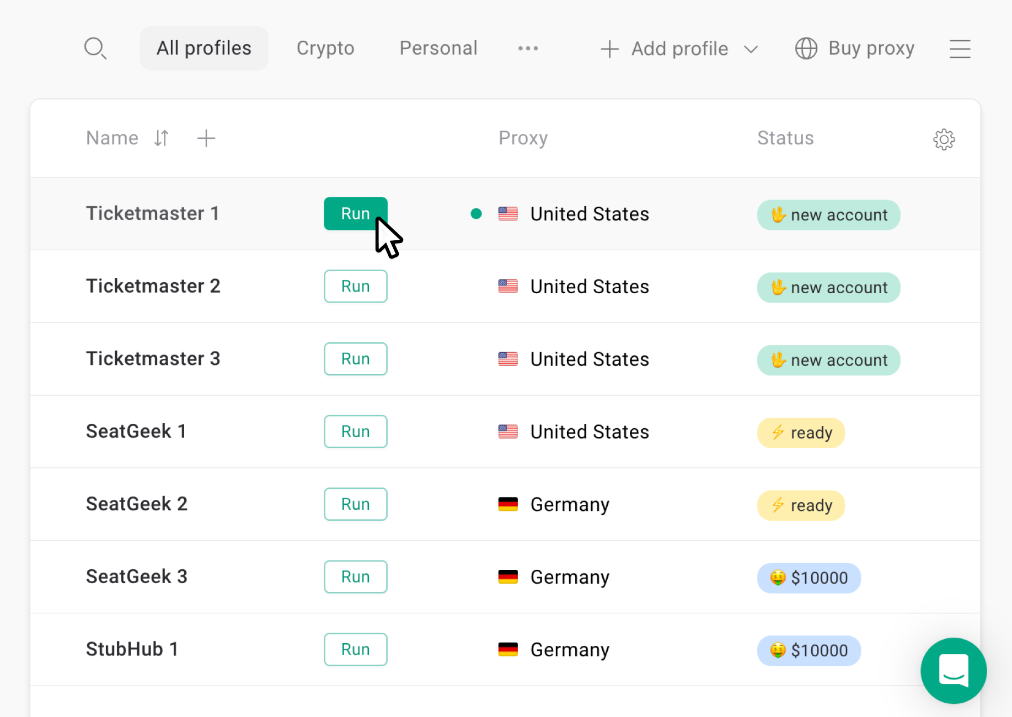
Task: Show more folders with three dots
Action: (x=528, y=48)
